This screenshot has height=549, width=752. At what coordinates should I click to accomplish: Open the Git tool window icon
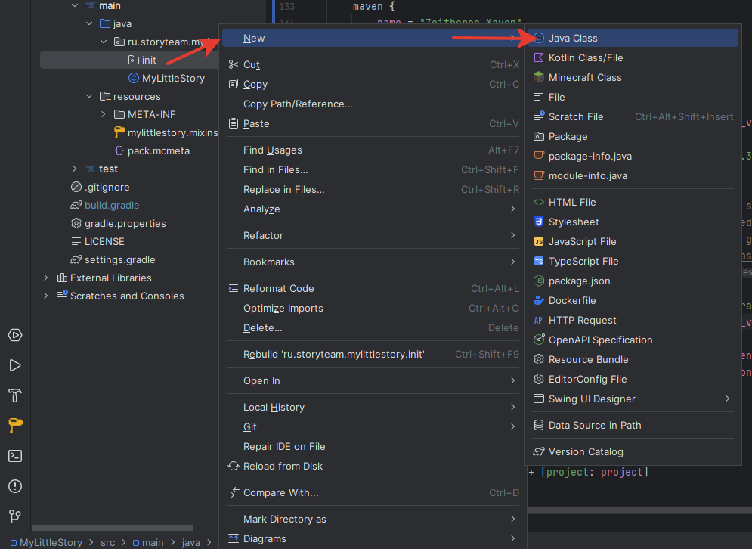click(x=15, y=516)
